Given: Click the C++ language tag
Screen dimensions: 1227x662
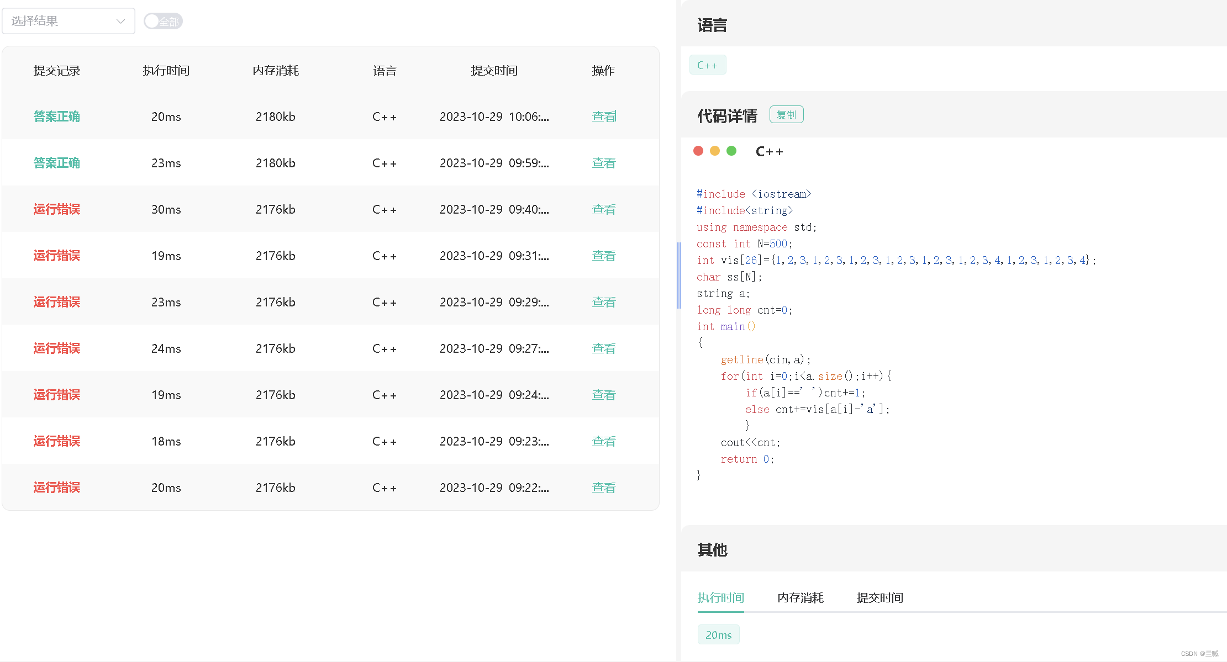Looking at the screenshot, I should click(708, 65).
